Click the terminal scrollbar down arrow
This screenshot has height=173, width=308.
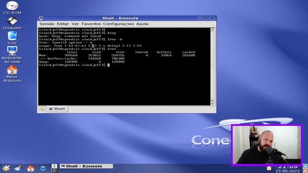click(212, 103)
